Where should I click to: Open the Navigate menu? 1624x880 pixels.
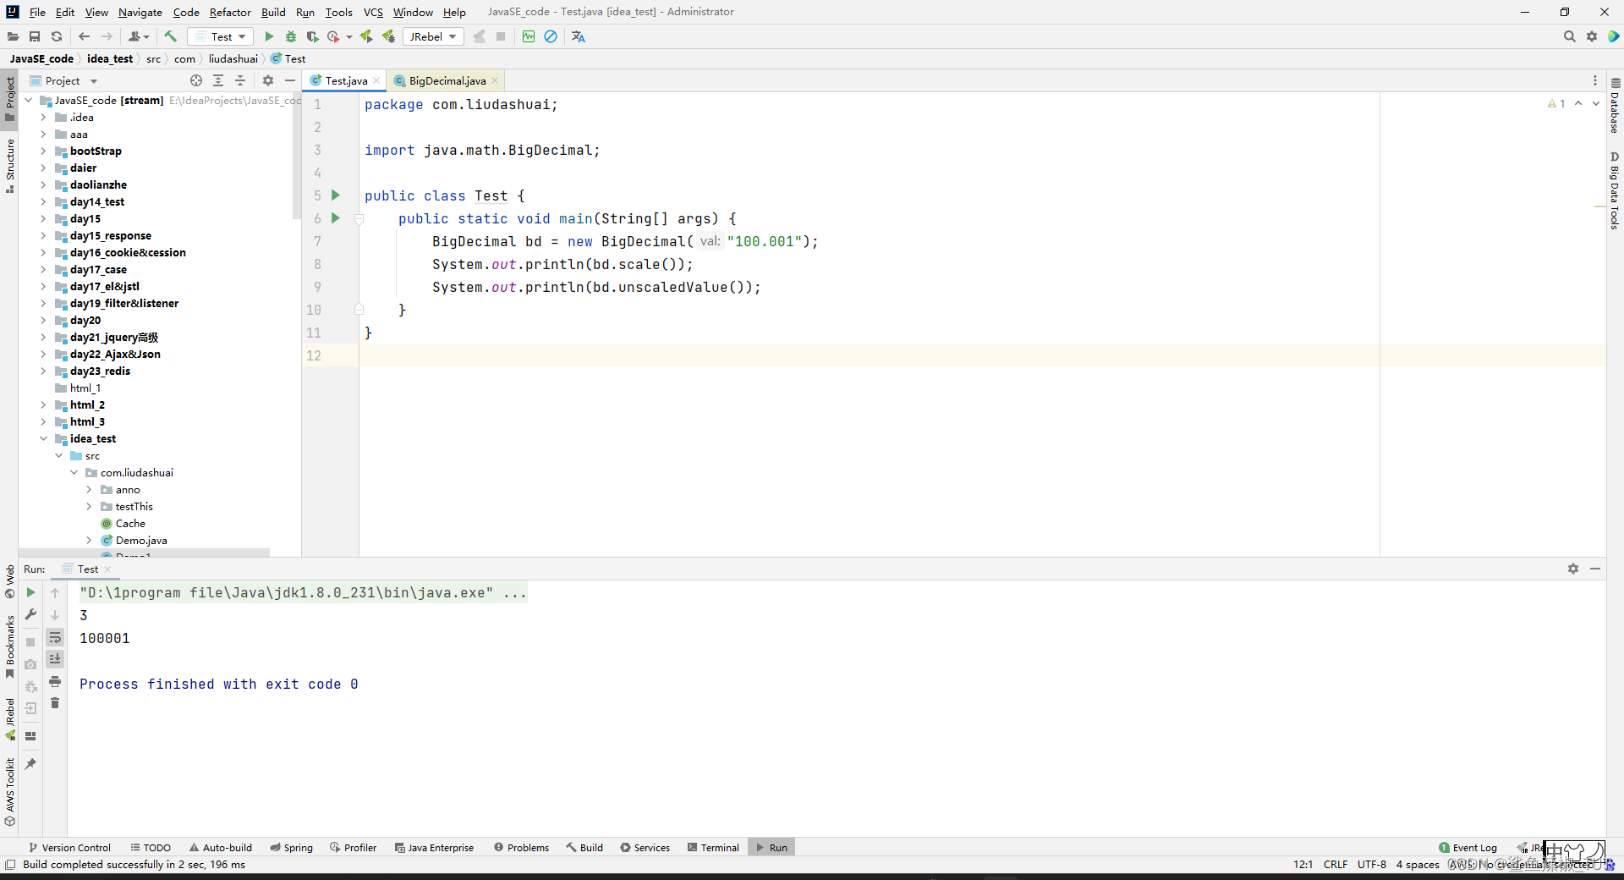click(x=140, y=12)
